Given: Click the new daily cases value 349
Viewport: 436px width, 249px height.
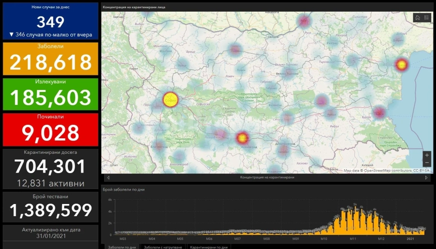Looking at the screenshot, I should click(x=50, y=22).
